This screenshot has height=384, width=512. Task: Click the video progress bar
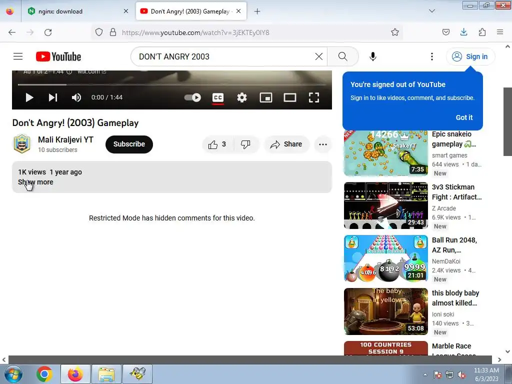click(x=172, y=84)
